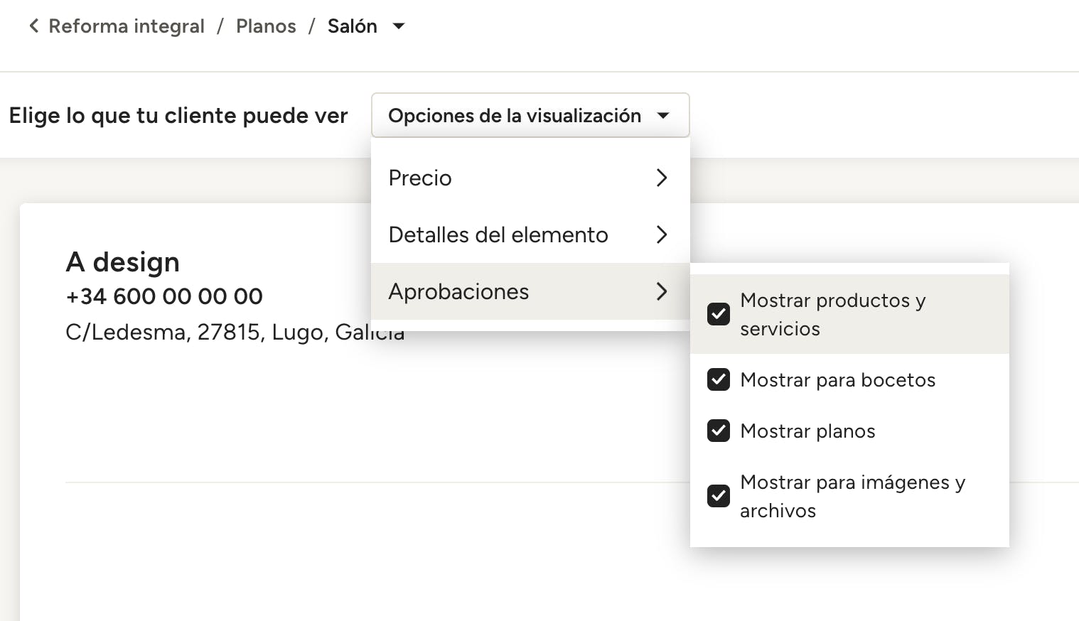Click the A design company name
This screenshot has height=621, width=1079.
122,262
